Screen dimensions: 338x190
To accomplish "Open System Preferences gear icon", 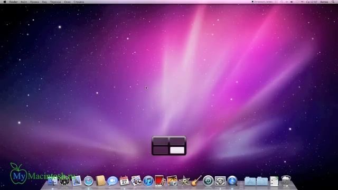I will tap(220, 180).
